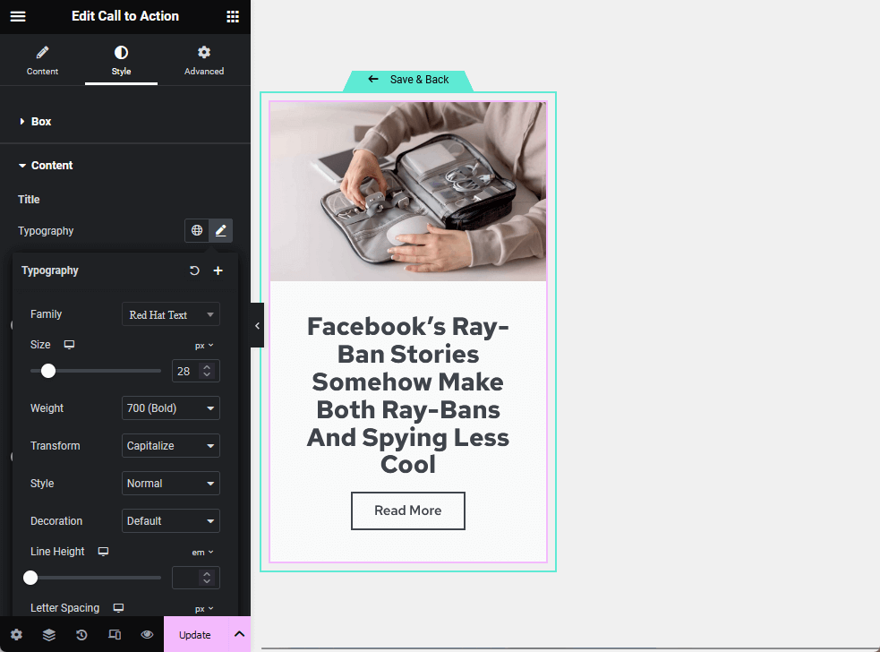The image size is (880, 652).
Task: Open the History icon
Action: pos(81,635)
